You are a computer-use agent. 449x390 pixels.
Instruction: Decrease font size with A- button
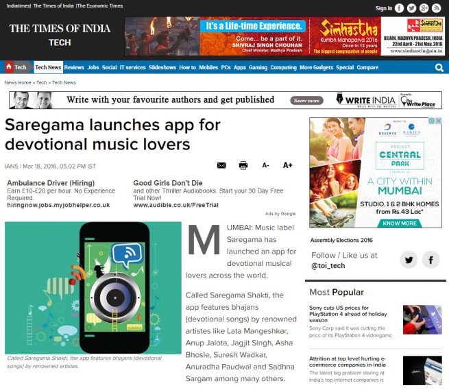[265, 165]
